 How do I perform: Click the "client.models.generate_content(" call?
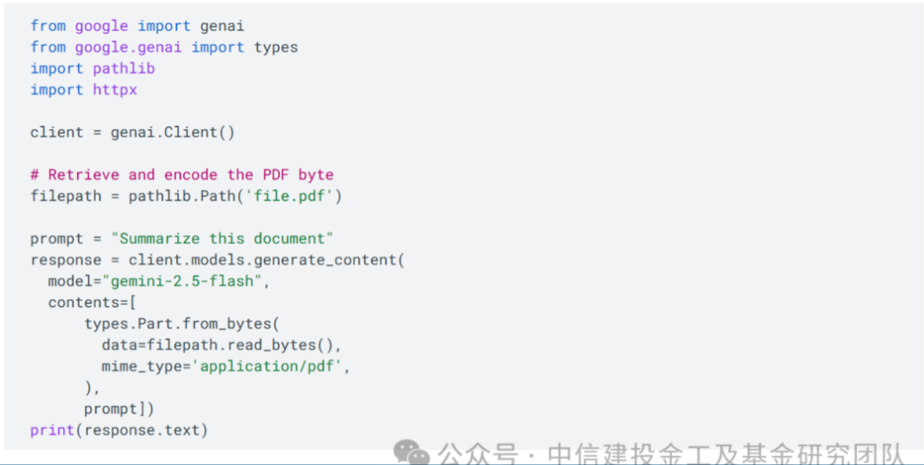(266, 260)
